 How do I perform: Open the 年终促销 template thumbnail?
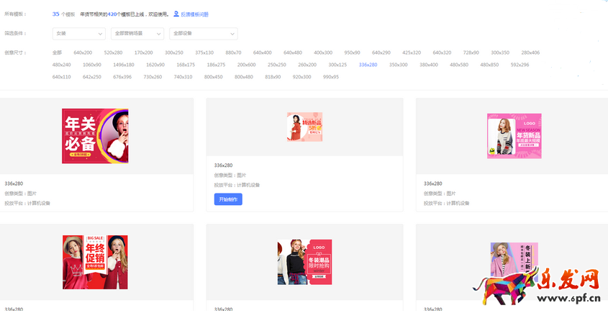point(95,262)
